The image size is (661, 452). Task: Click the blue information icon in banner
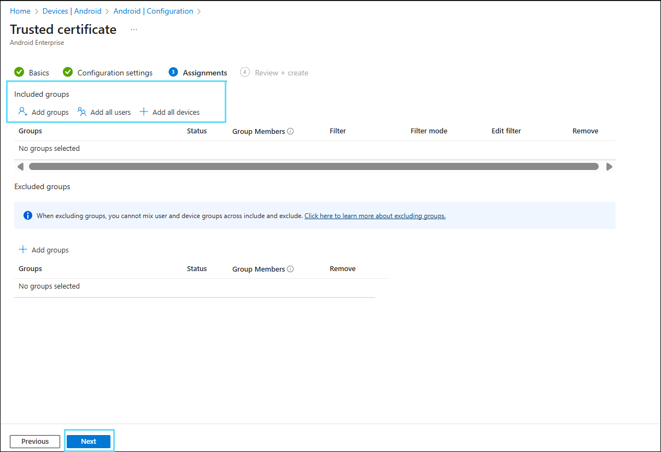pyautogui.click(x=28, y=215)
